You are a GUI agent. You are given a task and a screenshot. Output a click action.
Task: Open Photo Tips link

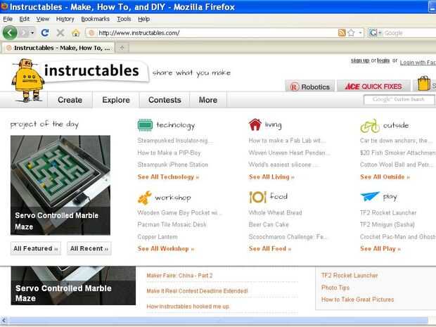[335, 288]
